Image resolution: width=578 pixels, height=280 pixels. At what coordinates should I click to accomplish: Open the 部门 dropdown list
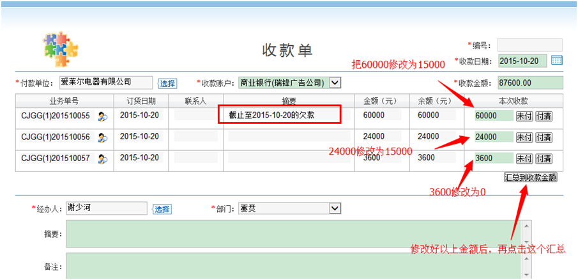point(335,208)
